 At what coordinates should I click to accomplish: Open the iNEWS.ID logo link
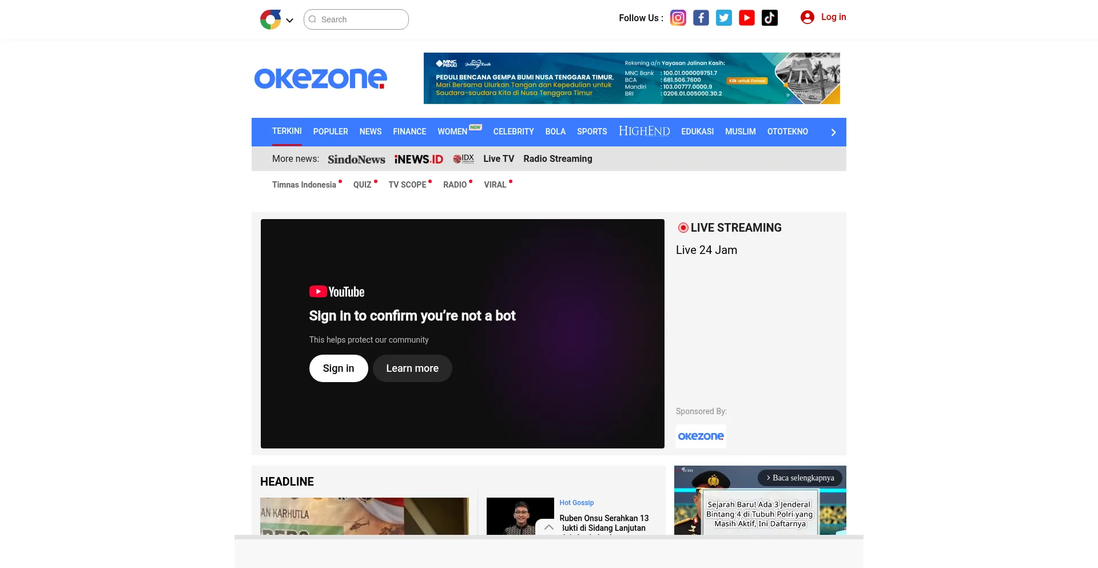pyautogui.click(x=419, y=159)
